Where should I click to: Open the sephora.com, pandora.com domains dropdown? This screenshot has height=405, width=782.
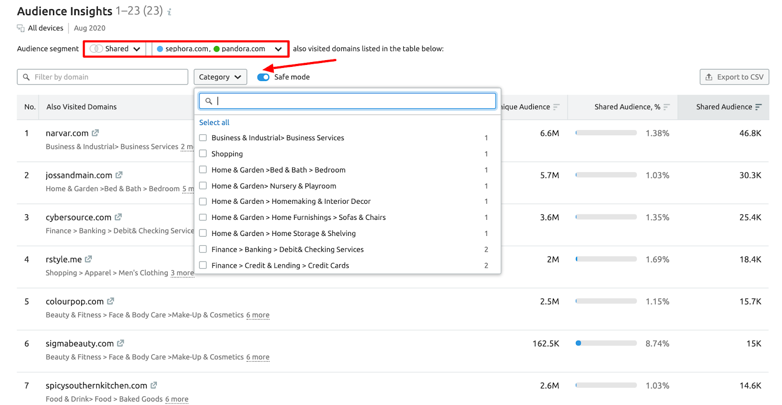coord(219,49)
